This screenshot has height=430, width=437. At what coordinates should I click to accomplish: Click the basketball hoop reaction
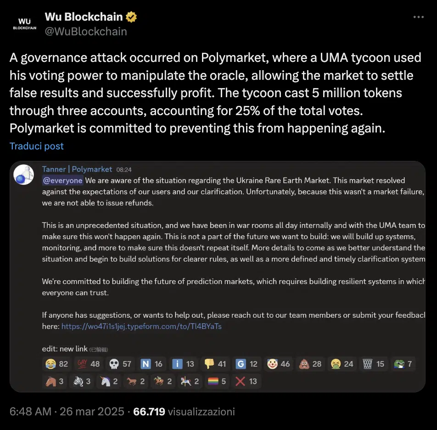[x=374, y=364]
